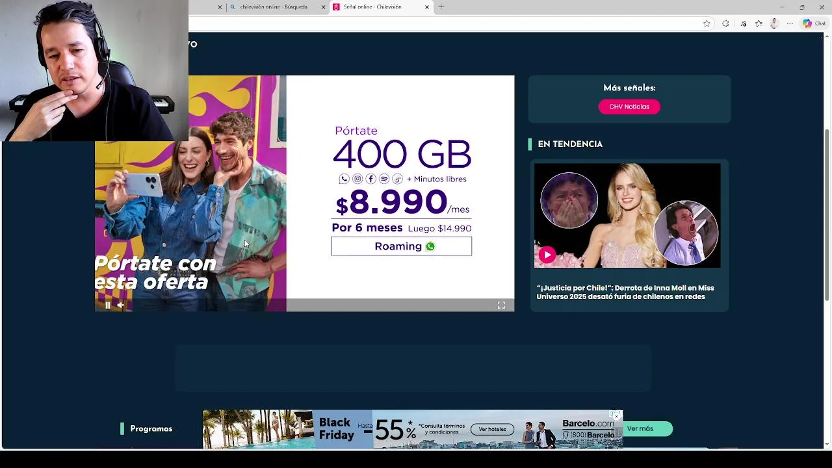Image resolution: width=832 pixels, height=468 pixels.
Task: Close the Señal online Chilevisión tab
Action: tap(427, 7)
